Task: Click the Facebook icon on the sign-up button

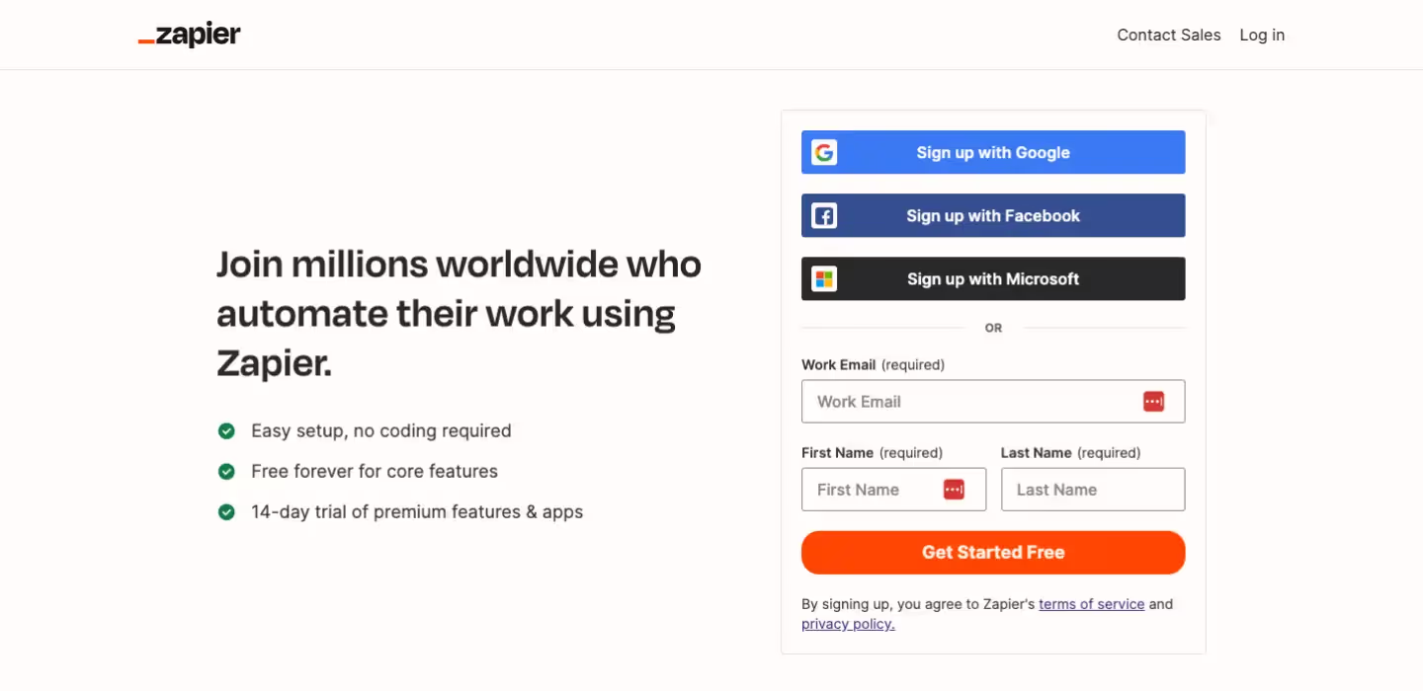Action: pos(823,215)
